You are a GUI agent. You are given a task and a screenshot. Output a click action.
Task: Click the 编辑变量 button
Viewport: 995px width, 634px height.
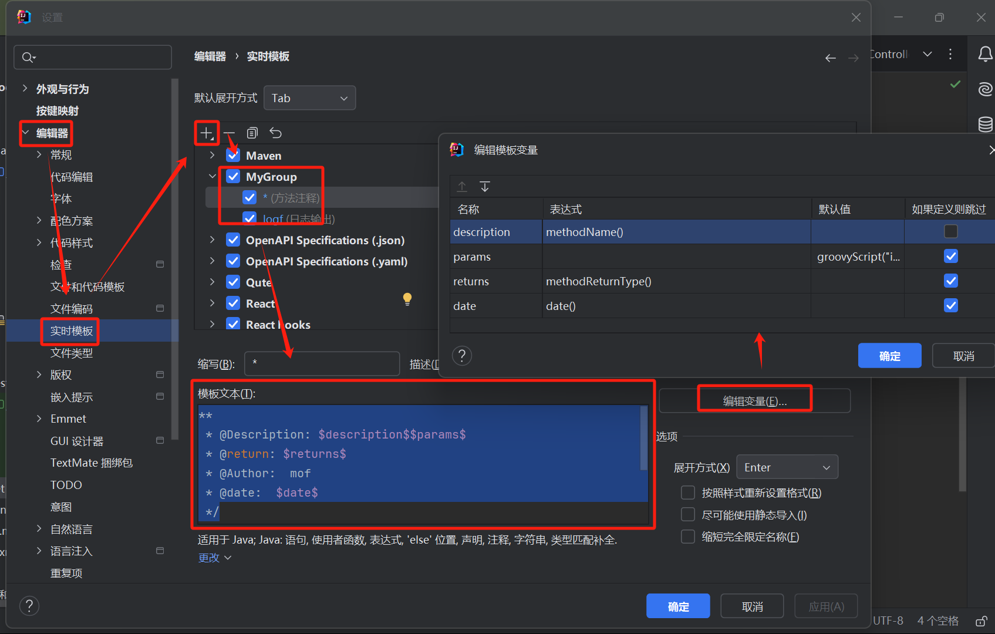click(754, 401)
